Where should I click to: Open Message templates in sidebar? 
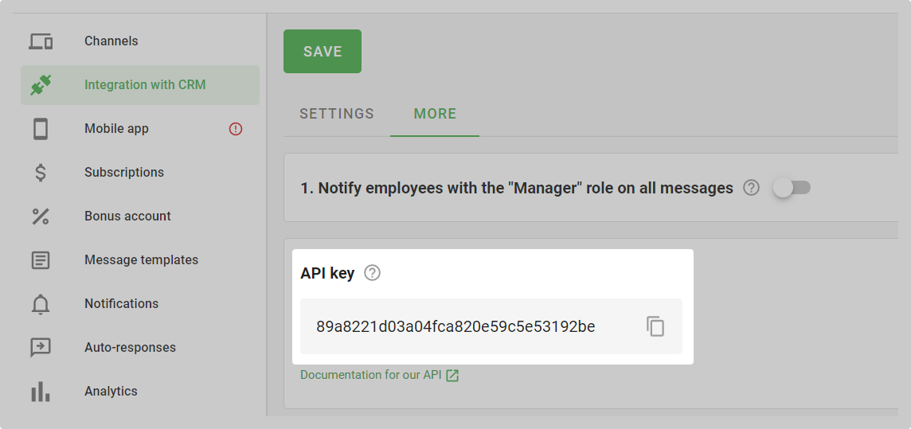click(x=141, y=260)
